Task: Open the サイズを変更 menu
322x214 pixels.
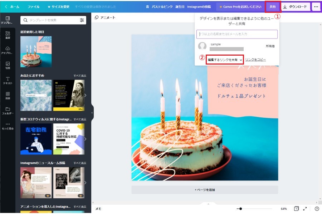Action: [x=59, y=7]
